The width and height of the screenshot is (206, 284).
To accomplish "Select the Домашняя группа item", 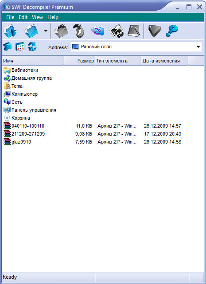I will [x=31, y=78].
